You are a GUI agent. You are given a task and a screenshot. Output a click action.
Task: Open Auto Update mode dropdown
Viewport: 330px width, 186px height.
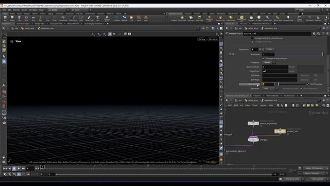[319, 179]
